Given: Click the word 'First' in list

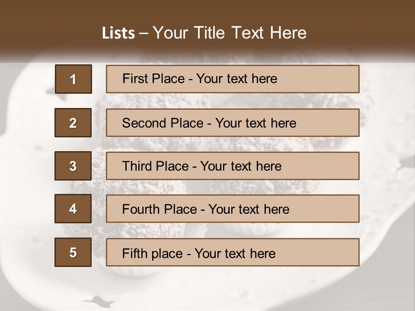Looking at the screenshot, I should (x=131, y=79).
